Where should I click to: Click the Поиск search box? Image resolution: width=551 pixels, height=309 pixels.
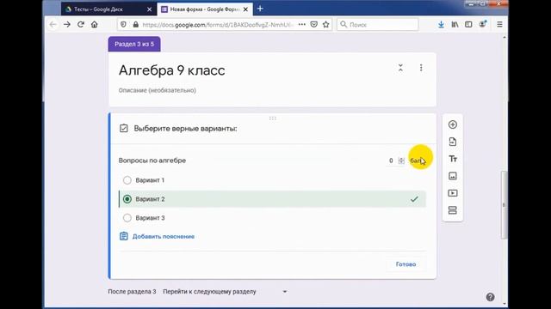[378, 25]
